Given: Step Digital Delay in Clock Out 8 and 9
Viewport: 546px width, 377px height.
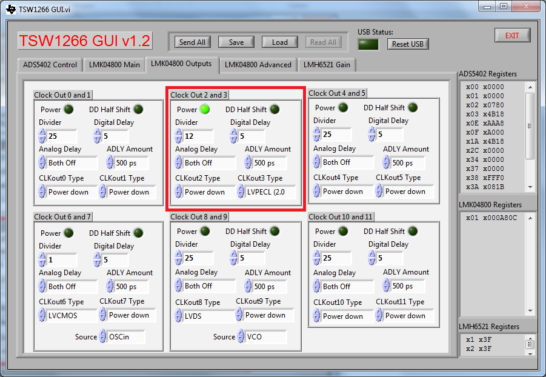Looking at the screenshot, I should [x=234, y=258].
